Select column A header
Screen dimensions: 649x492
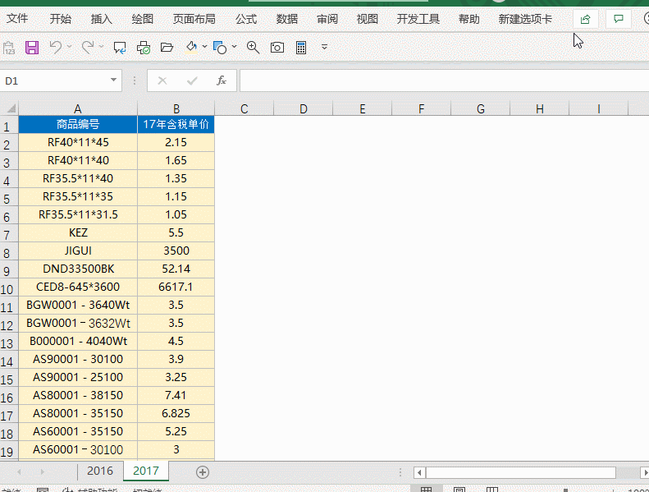pyautogui.click(x=78, y=109)
